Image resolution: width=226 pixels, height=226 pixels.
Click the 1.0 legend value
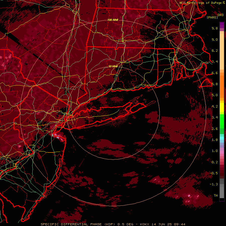tap(215, 151)
